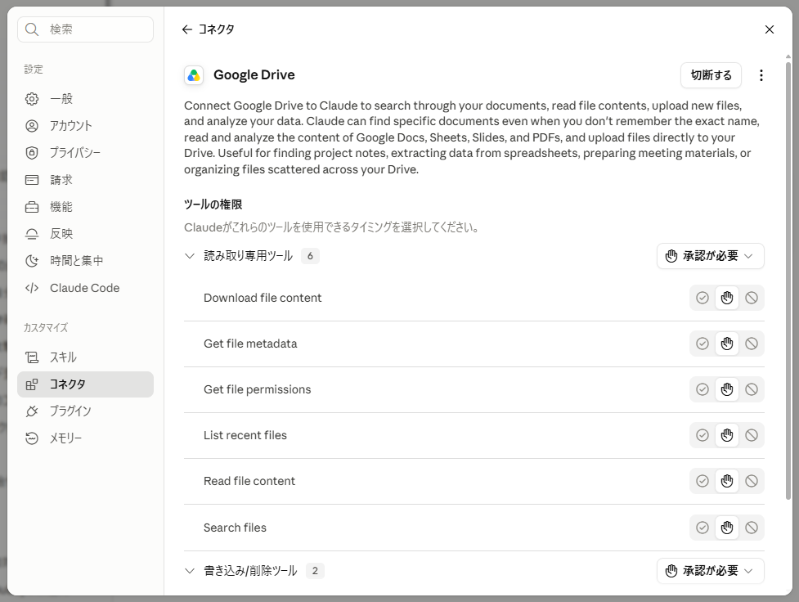Click the code brackets icon for Claude Code
This screenshot has height=602, width=799.
pyautogui.click(x=32, y=288)
